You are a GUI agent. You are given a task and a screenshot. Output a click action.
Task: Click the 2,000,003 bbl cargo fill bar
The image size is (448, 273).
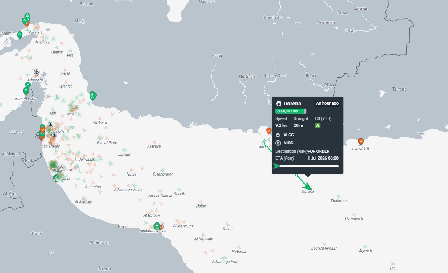[291, 111]
